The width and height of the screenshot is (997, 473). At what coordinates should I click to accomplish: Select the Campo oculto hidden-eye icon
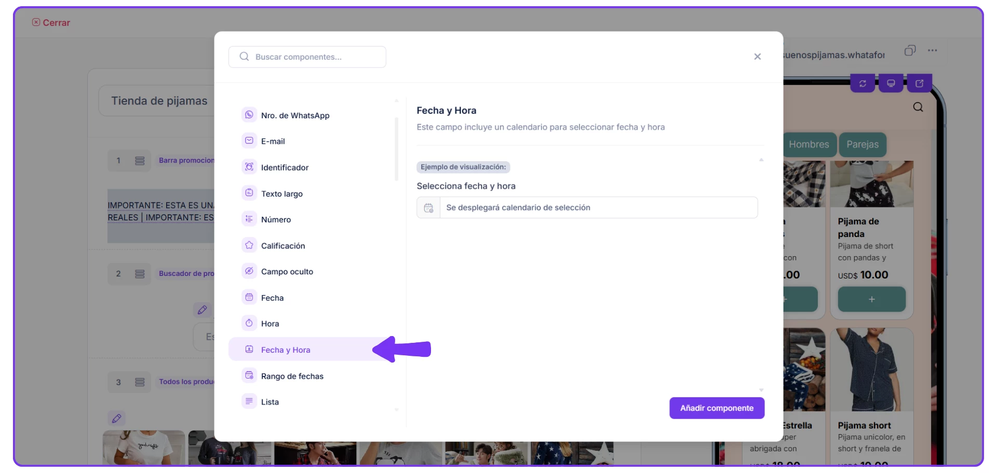click(x=249, y=271)
